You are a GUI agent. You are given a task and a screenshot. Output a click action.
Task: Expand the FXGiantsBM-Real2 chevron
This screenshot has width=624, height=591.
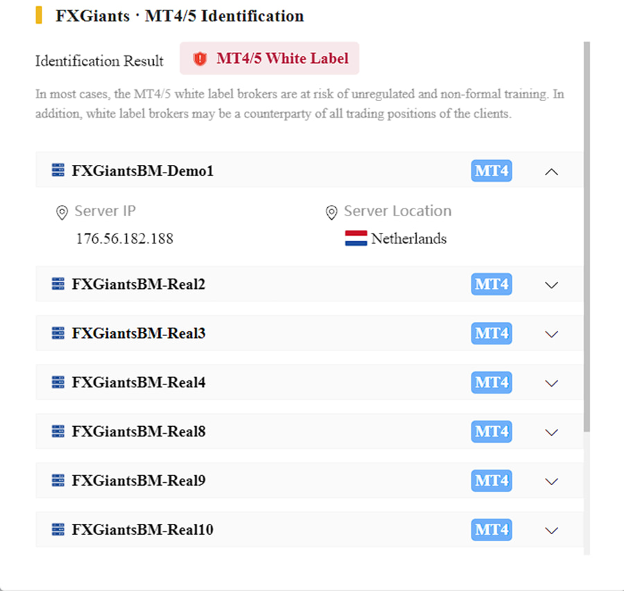[x=551, y=285]
